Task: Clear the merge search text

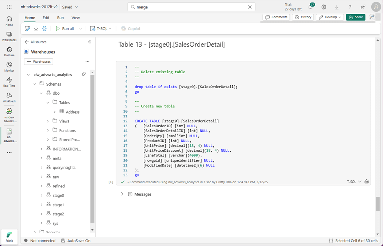Action: (x=250, y=7)
